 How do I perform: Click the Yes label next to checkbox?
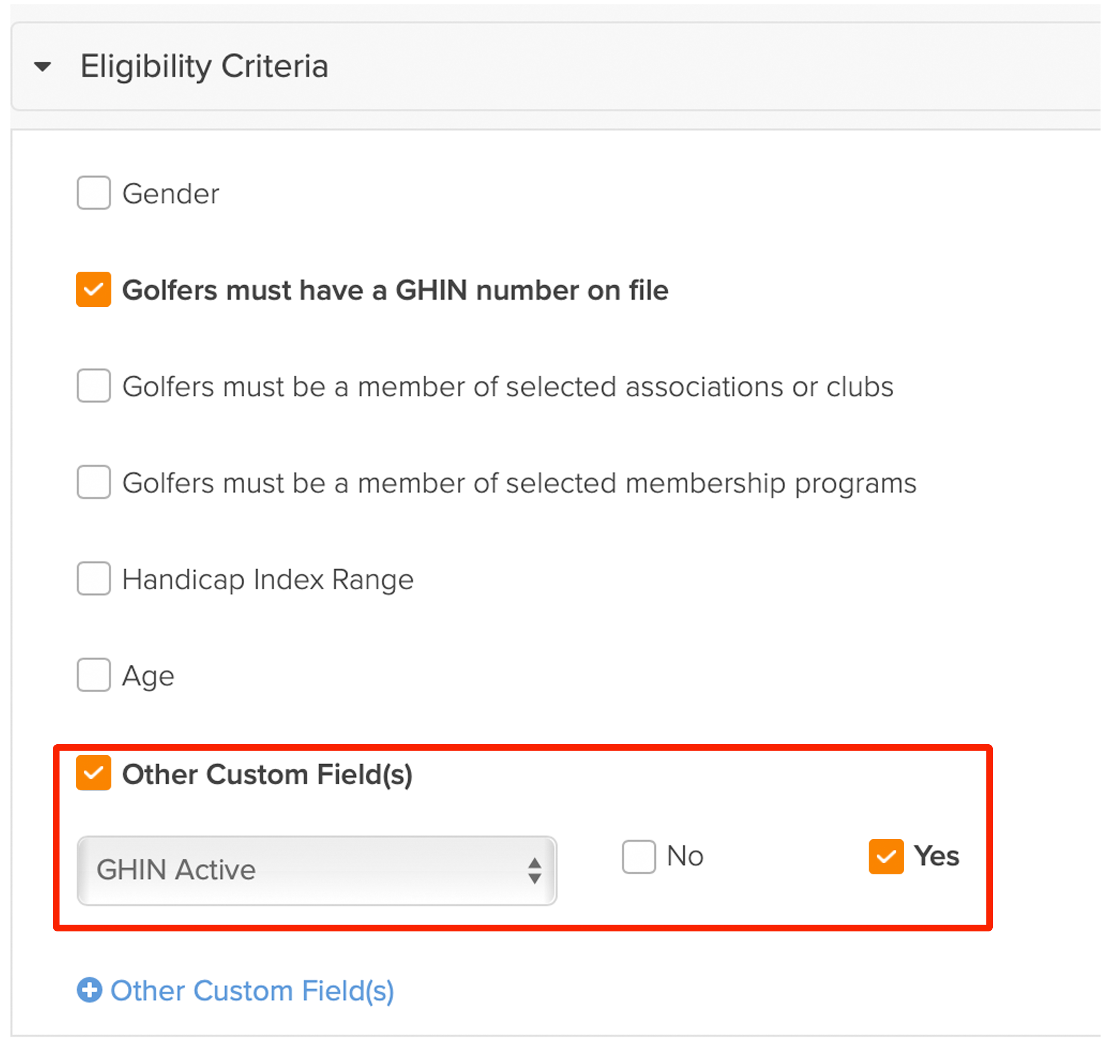pos(937,856)
